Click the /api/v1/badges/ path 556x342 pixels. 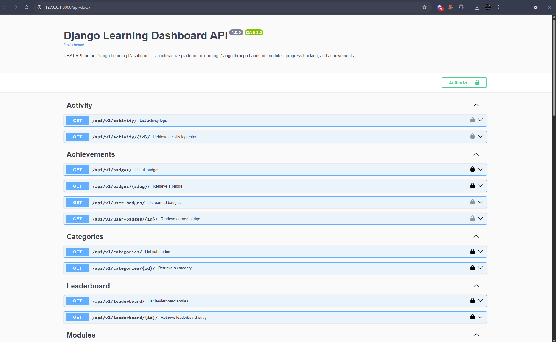pyautogui.click(x=112, y=170)
